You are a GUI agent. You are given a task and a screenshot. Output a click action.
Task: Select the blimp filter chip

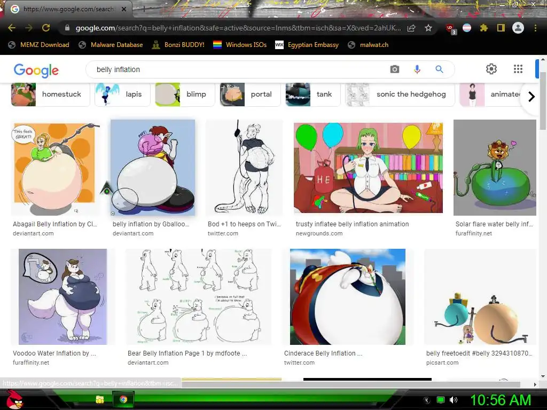[x=184, y=94]
